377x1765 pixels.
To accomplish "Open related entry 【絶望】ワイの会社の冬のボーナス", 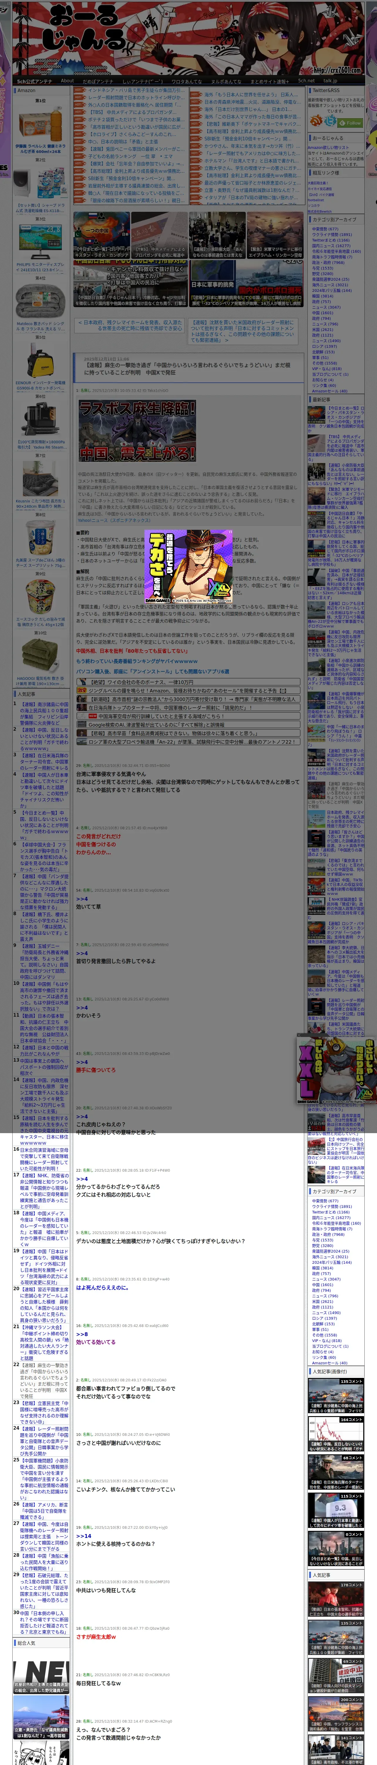I will tap(142, 682).
